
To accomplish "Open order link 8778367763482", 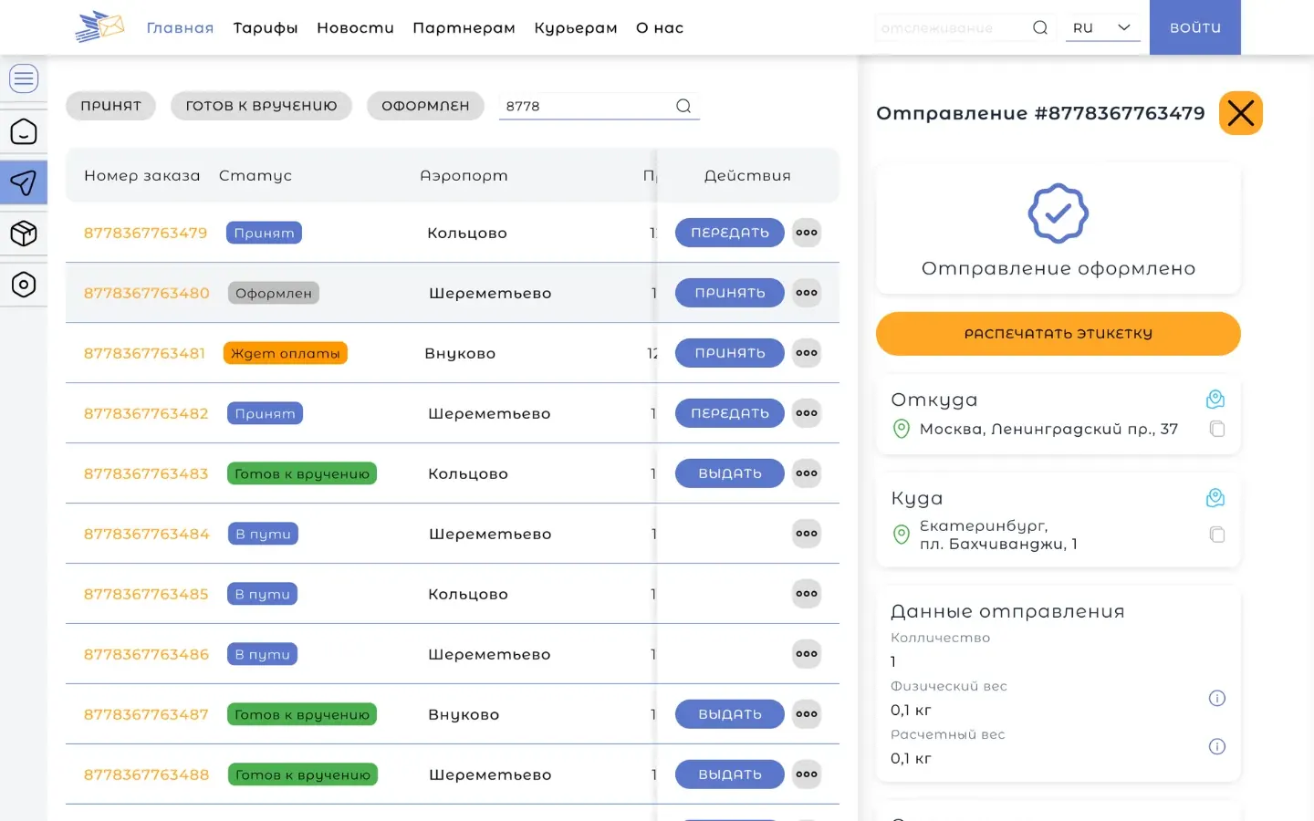I will pos(146,413).
